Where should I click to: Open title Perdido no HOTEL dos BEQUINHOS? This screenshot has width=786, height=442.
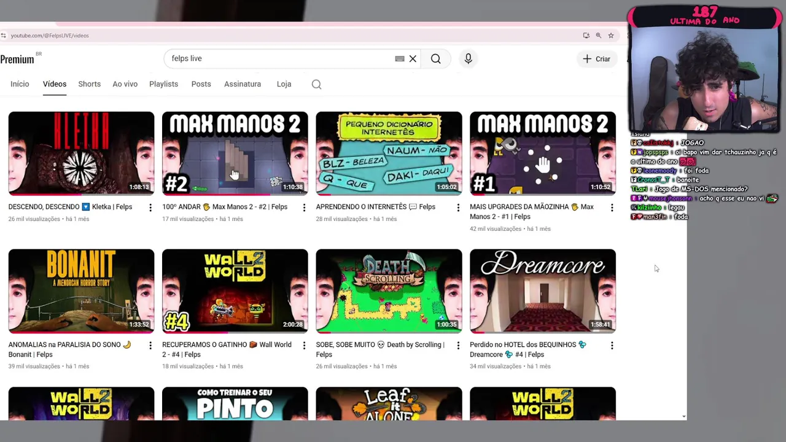[528, 349]
